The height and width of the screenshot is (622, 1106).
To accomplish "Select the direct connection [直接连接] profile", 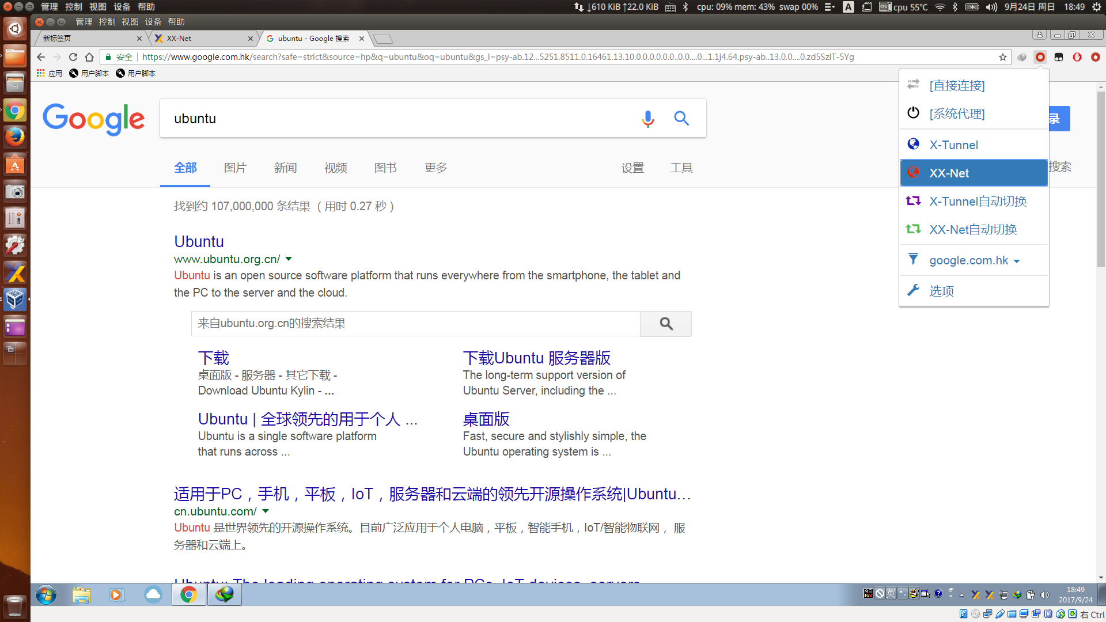I will 974,86.
